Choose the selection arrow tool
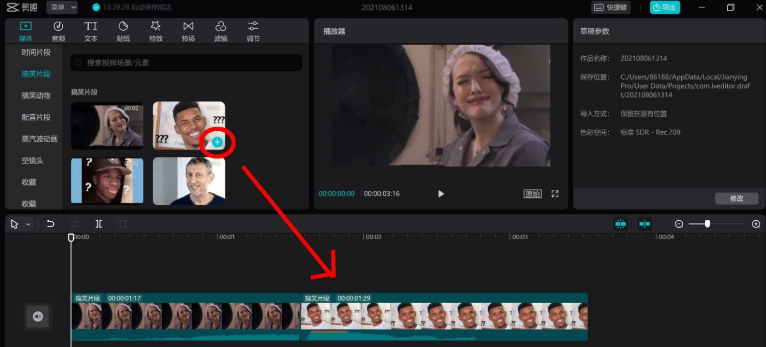This screenshot has height=347, width=766. (x=14, y=224)
